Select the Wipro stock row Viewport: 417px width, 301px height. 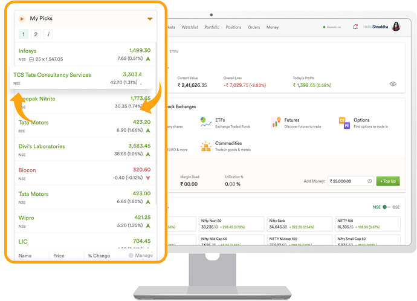85,221
